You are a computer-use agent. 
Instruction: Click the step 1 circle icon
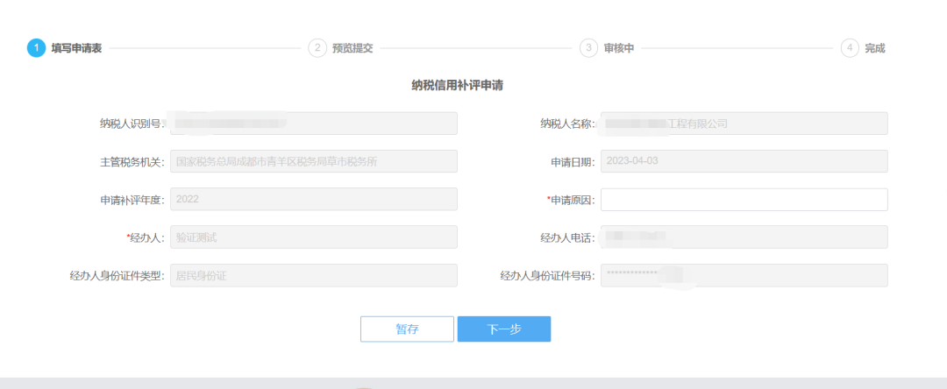[x=36, y=48]
